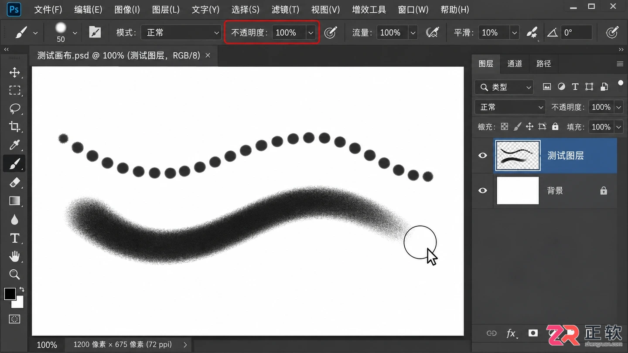628x353 pixels.
Task: Toggle the layer filter on/off switch
Action: pyautogui.click(x=621, y=83)
